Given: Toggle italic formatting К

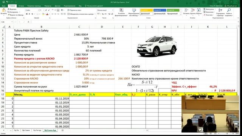Looking at the screenshot, I should [x=29, y=14].
